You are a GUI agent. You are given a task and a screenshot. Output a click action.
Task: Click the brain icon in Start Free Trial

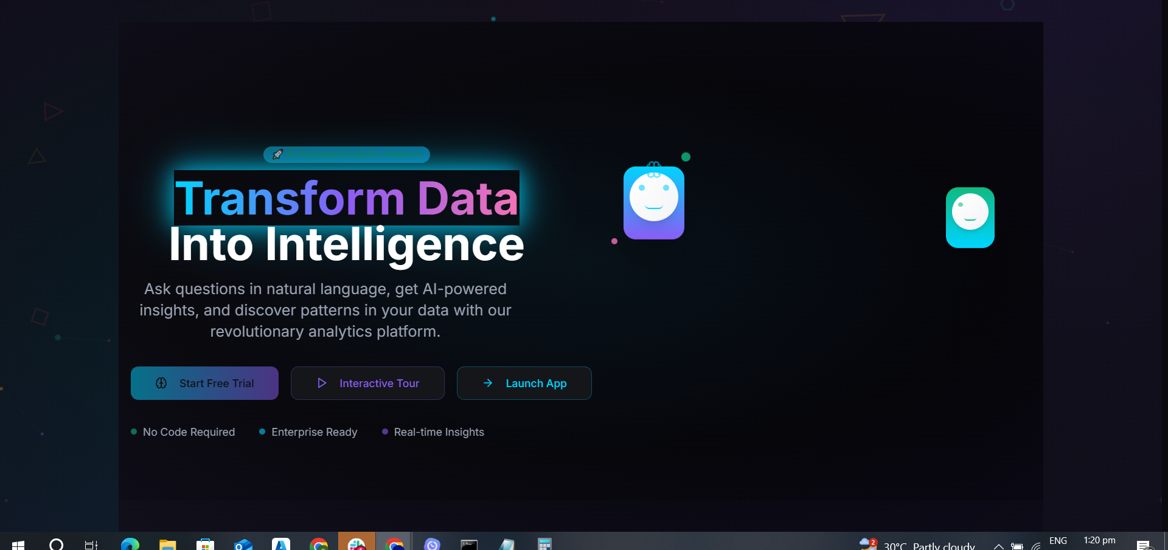point(161,383)
